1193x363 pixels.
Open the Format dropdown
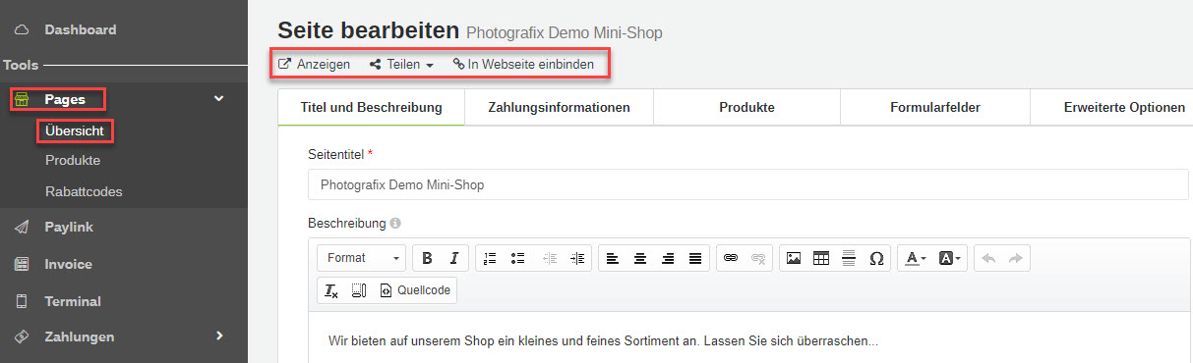(x=361, y=258)
